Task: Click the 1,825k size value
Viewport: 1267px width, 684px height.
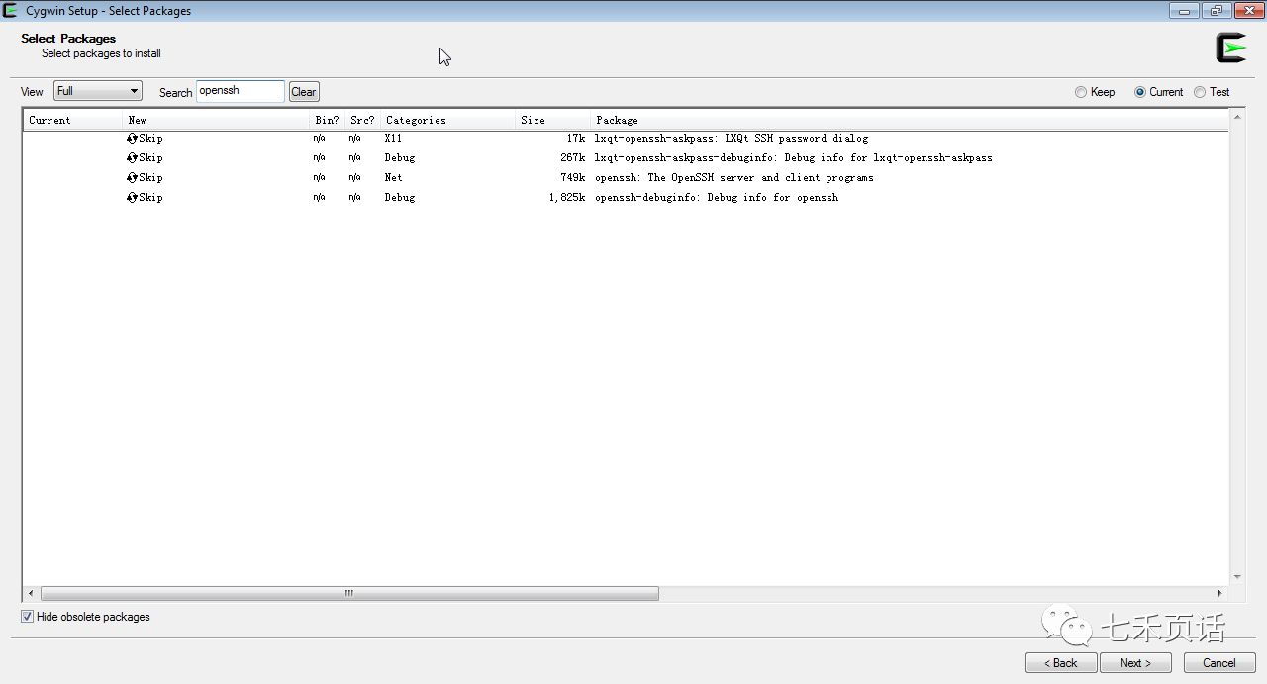Action: point(567,198)
